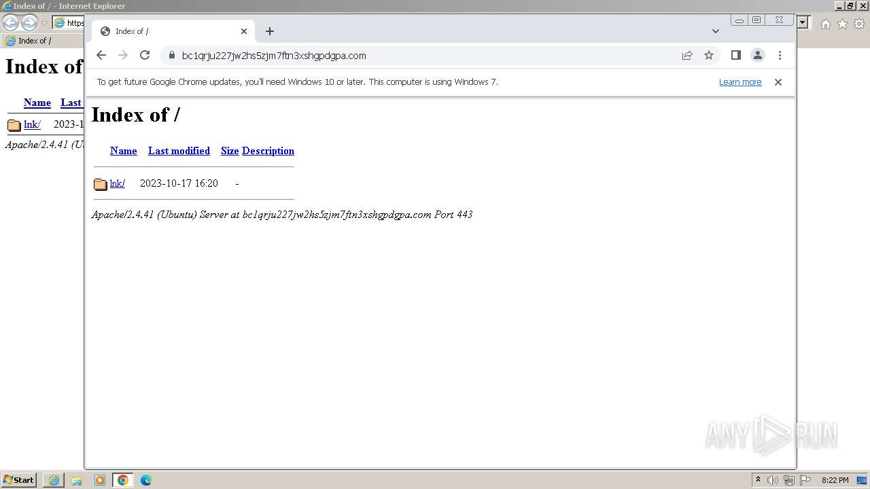
Task: Open Internet Explorer's Home icon
Action: [x=825, y=24]
